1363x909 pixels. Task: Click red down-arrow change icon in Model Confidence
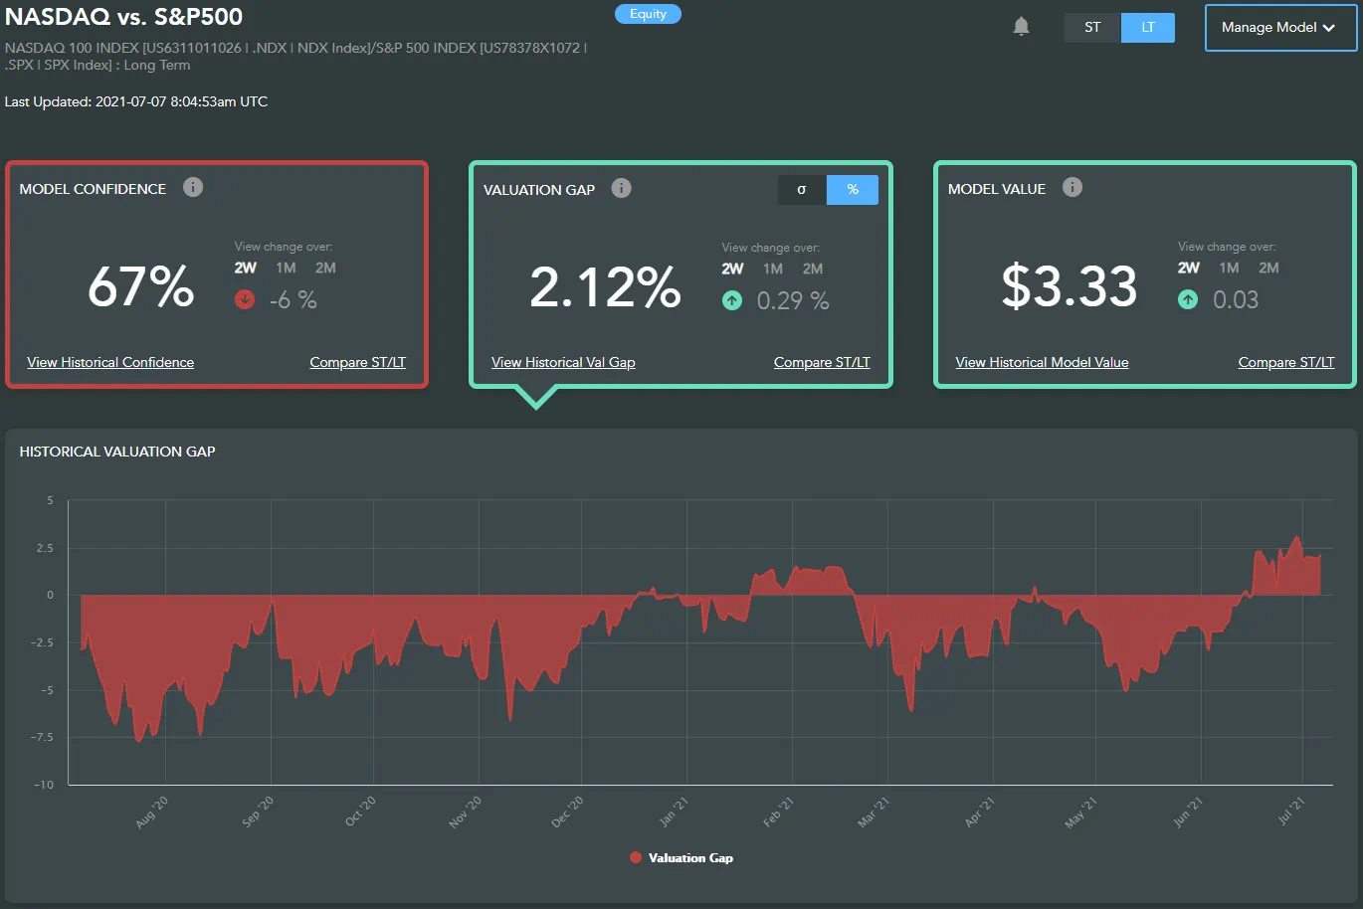coord(245,299)
